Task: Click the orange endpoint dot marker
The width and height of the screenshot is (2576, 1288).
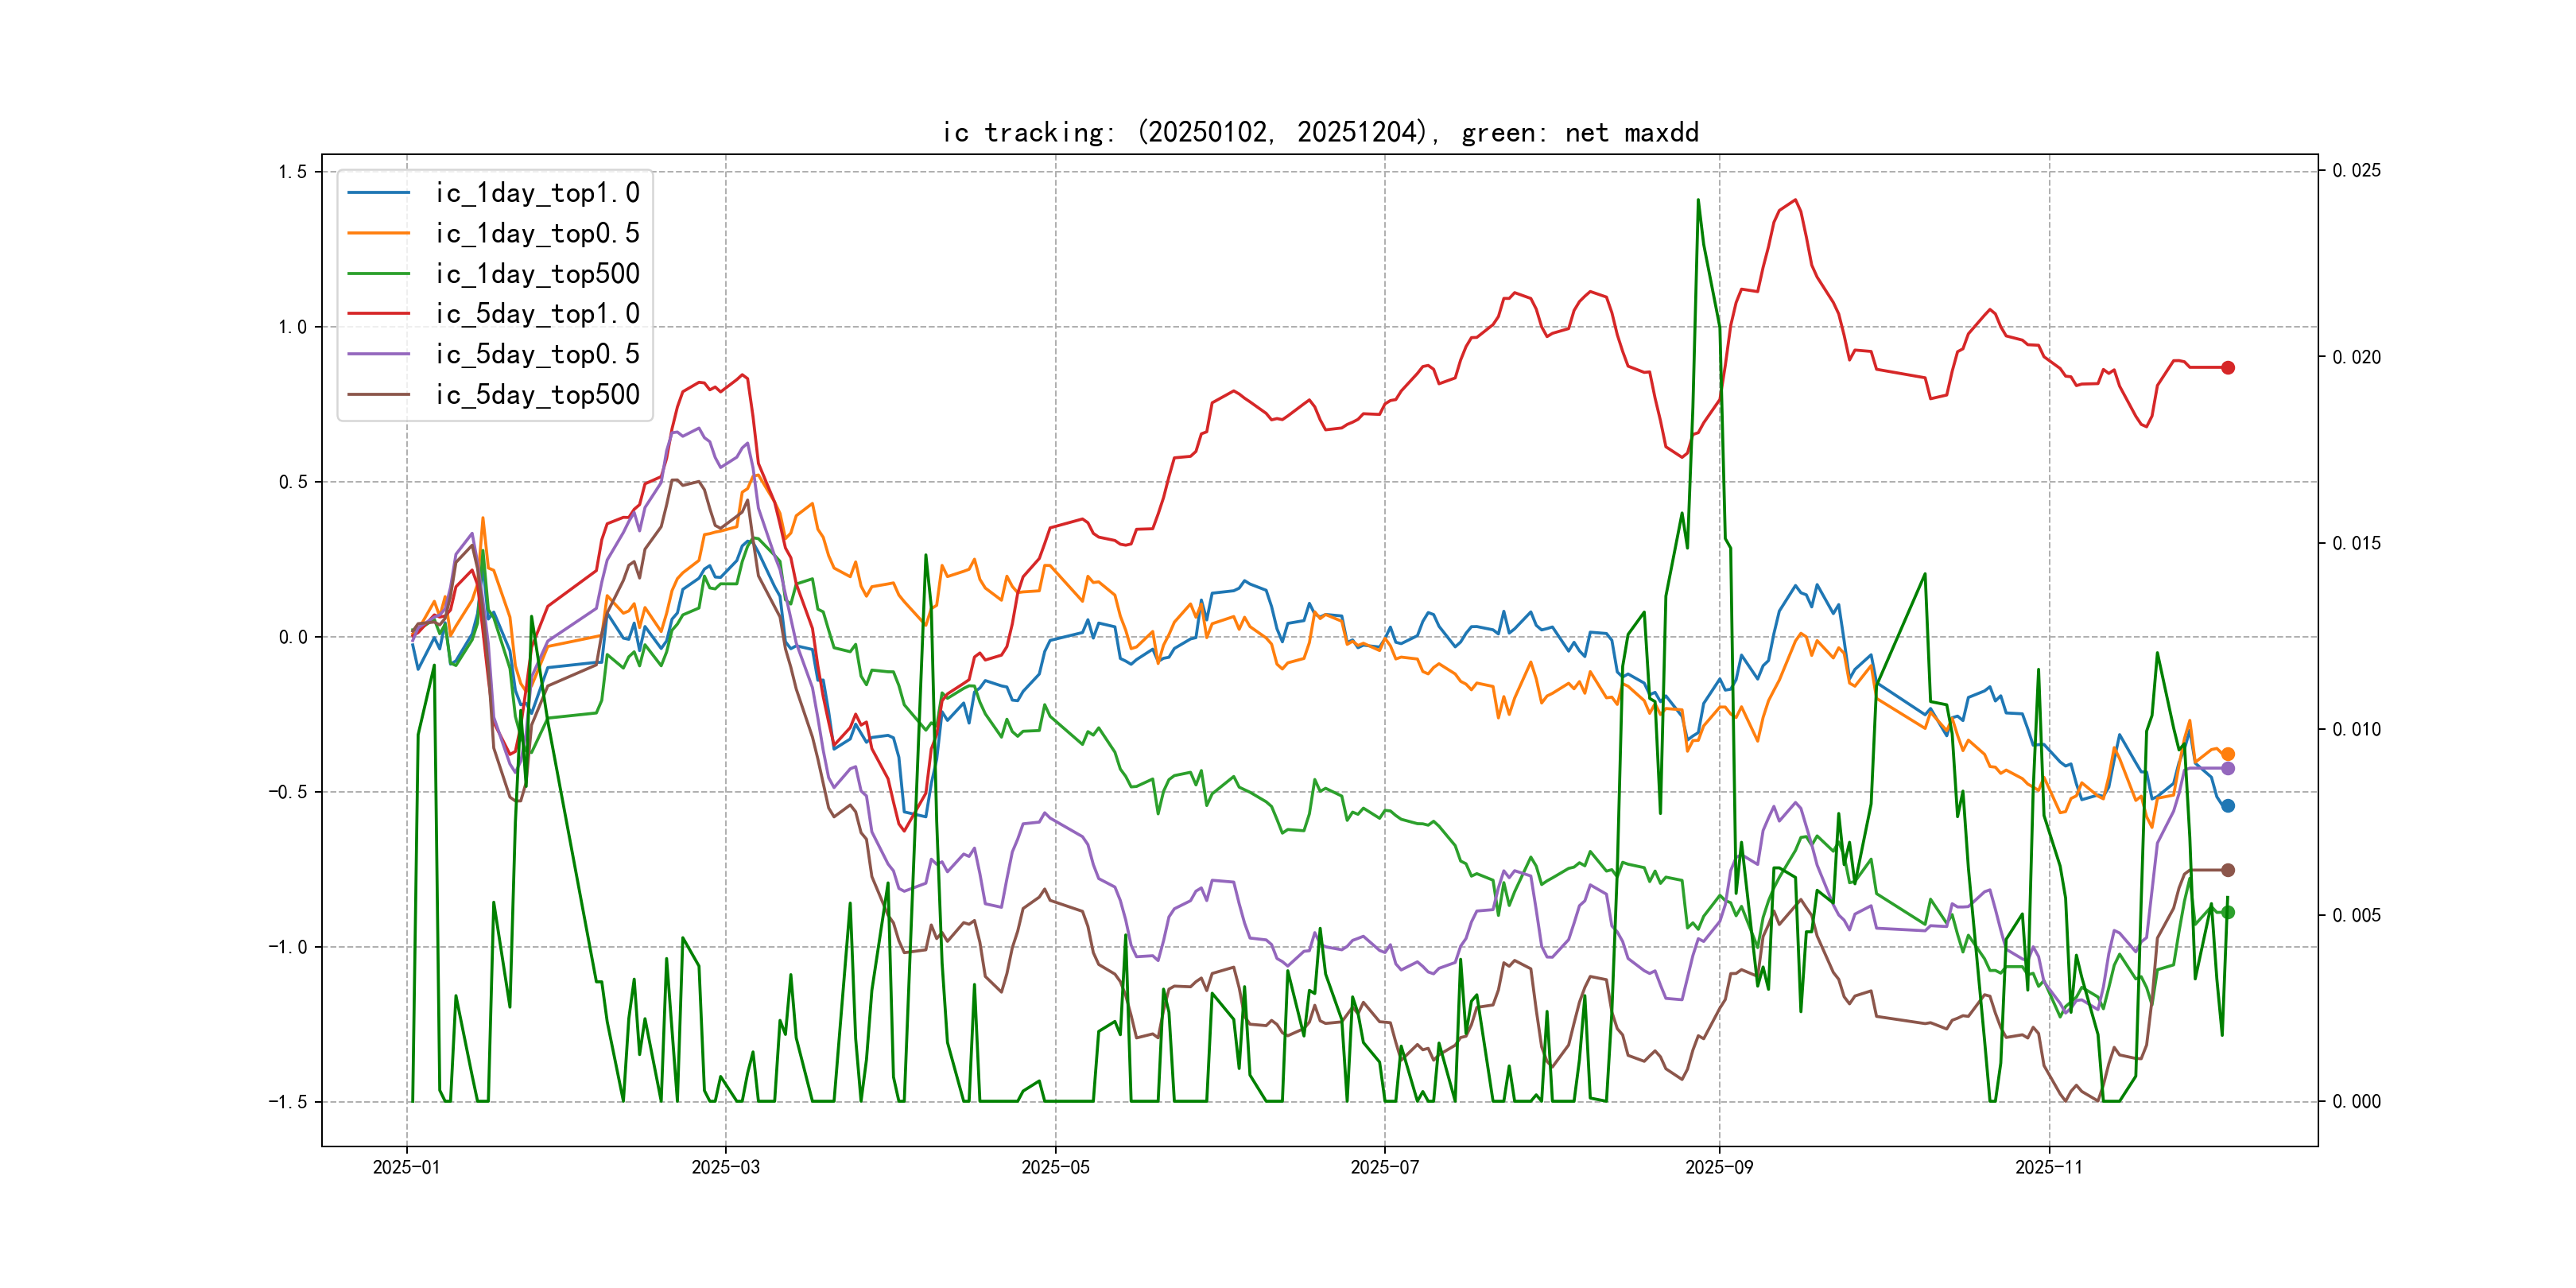Action: point(2227,754)
